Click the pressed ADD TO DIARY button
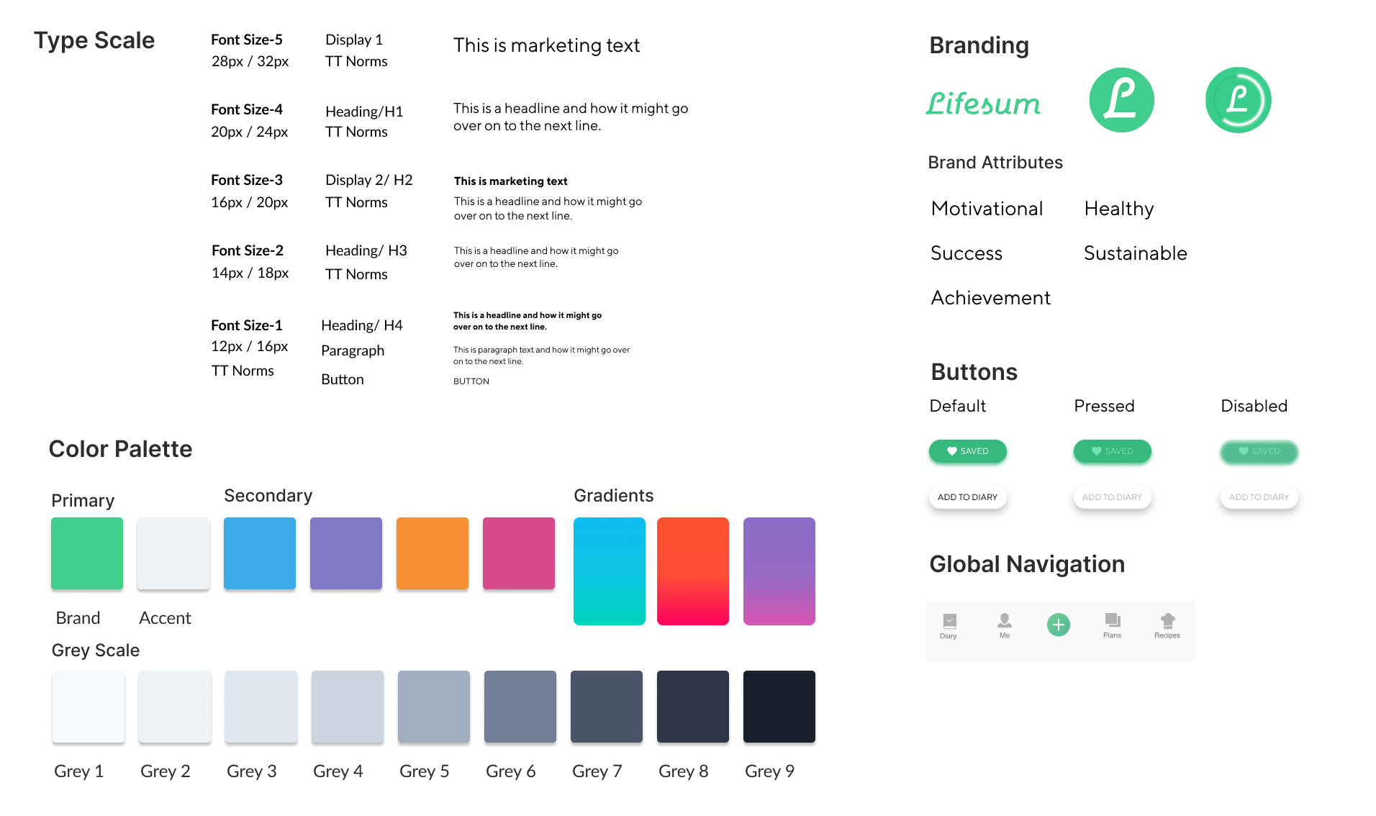Viewport: 1376px width, 816px height. (x=1113, y=497)
